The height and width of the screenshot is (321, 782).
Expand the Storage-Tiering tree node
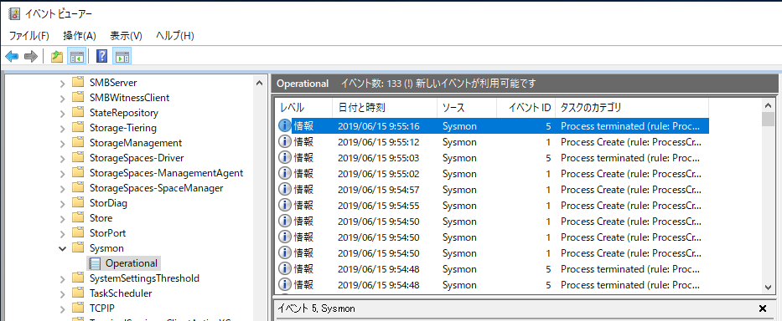[62, 129]
